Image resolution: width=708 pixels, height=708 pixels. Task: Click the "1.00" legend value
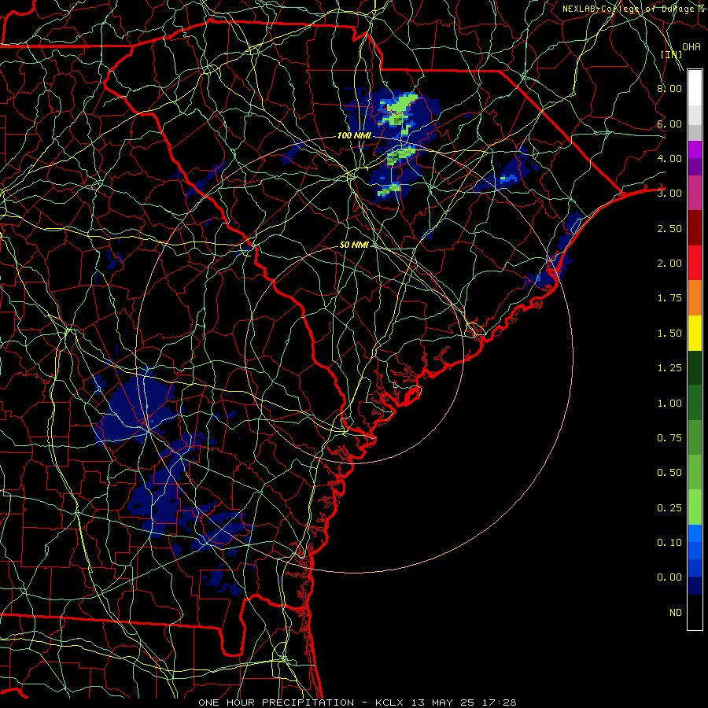point(669,404)
